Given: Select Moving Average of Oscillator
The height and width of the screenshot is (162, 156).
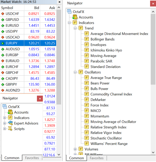Looking at the screenshot, I should tap(113, 122).
